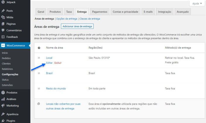This screenshot has width=206, height=123.
Task: Expand the Ajuda help dropdown
Action: point(195,4)
